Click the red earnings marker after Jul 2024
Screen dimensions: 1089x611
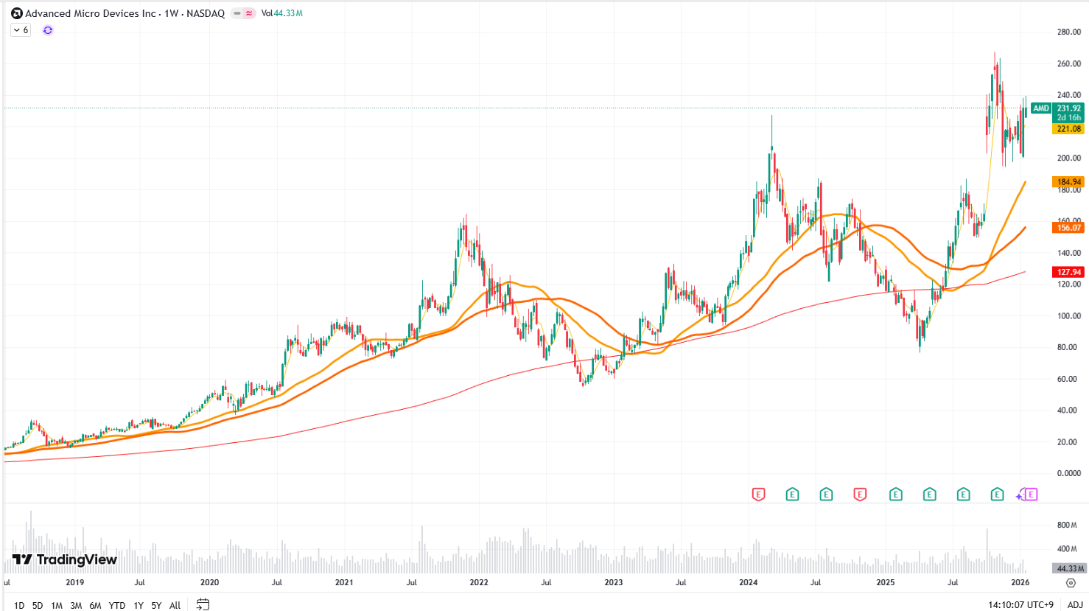tap(860, 495)
